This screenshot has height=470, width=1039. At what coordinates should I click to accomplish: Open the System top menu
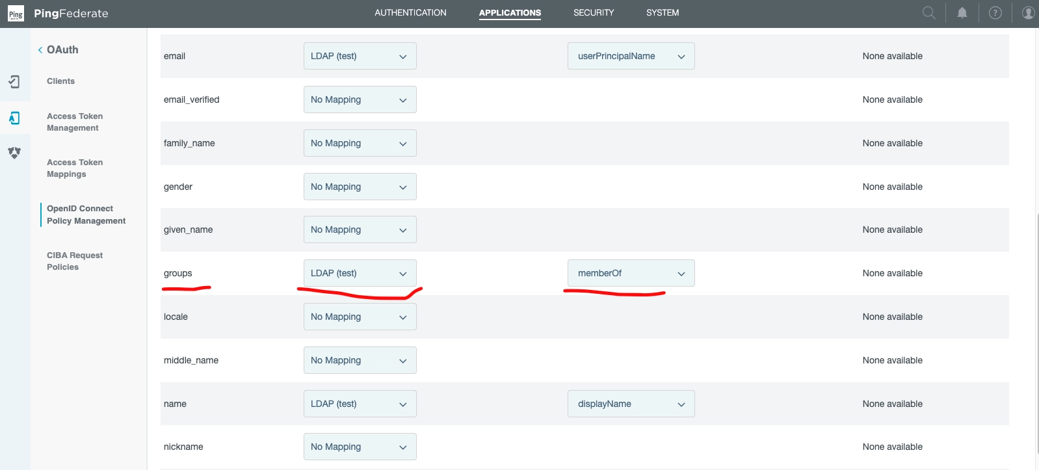(662, 13)
